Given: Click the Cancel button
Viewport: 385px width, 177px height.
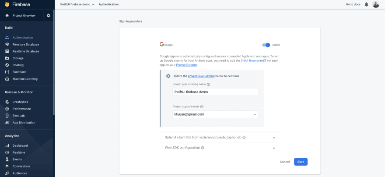Looking at the screenshot, I should 285,162.
